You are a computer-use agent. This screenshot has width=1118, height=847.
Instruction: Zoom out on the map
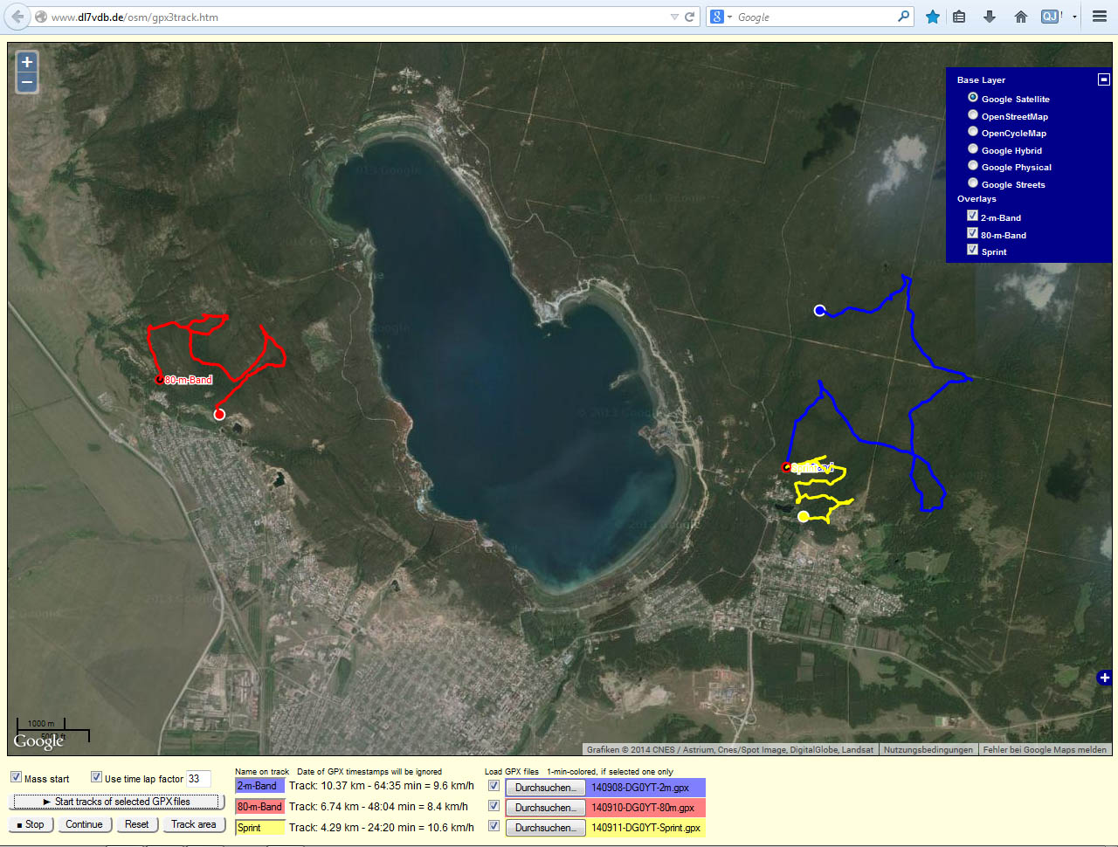[27, 83]
